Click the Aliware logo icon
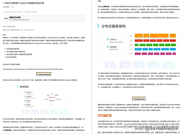 click(x=6, y=18)
